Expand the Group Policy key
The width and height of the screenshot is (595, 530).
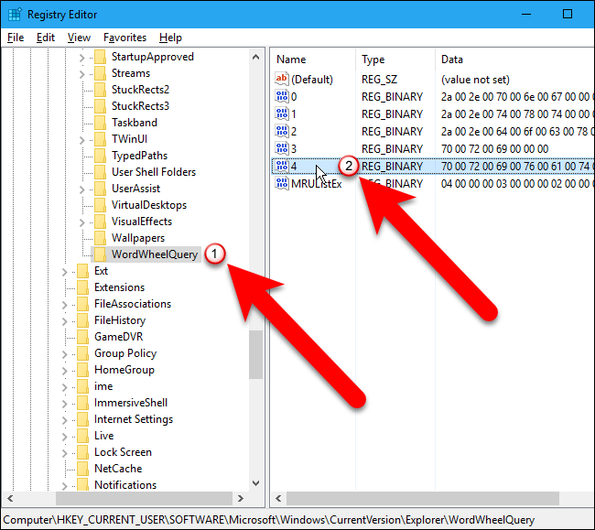(x=64, y=354)
